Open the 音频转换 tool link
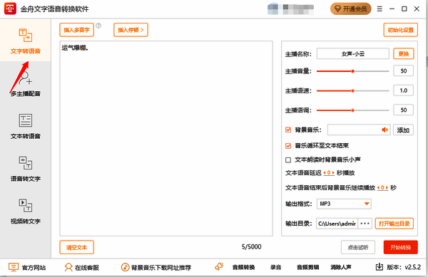The image size is (428, 277). 243,268
